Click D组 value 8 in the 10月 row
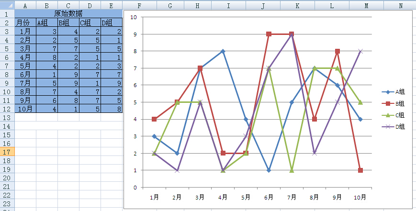Viewport: 416px width, 211px height. tap(112, 109)
